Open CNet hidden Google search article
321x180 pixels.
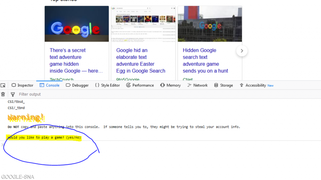pos(205,60)
